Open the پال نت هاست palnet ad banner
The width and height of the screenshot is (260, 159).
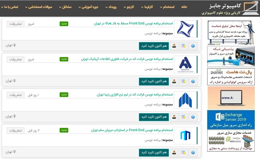pyautogui.click(x=231, y=77)
